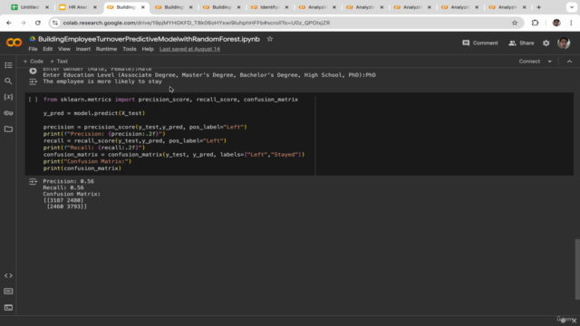Viewport: 580px width, 326px height.
Task: Click the Colab logo
Action: click(14, 43)
